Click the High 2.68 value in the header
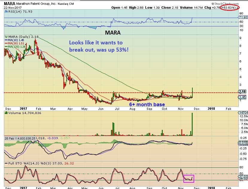Viewport: 248px width, 189px height. click(x=136, y=7)
